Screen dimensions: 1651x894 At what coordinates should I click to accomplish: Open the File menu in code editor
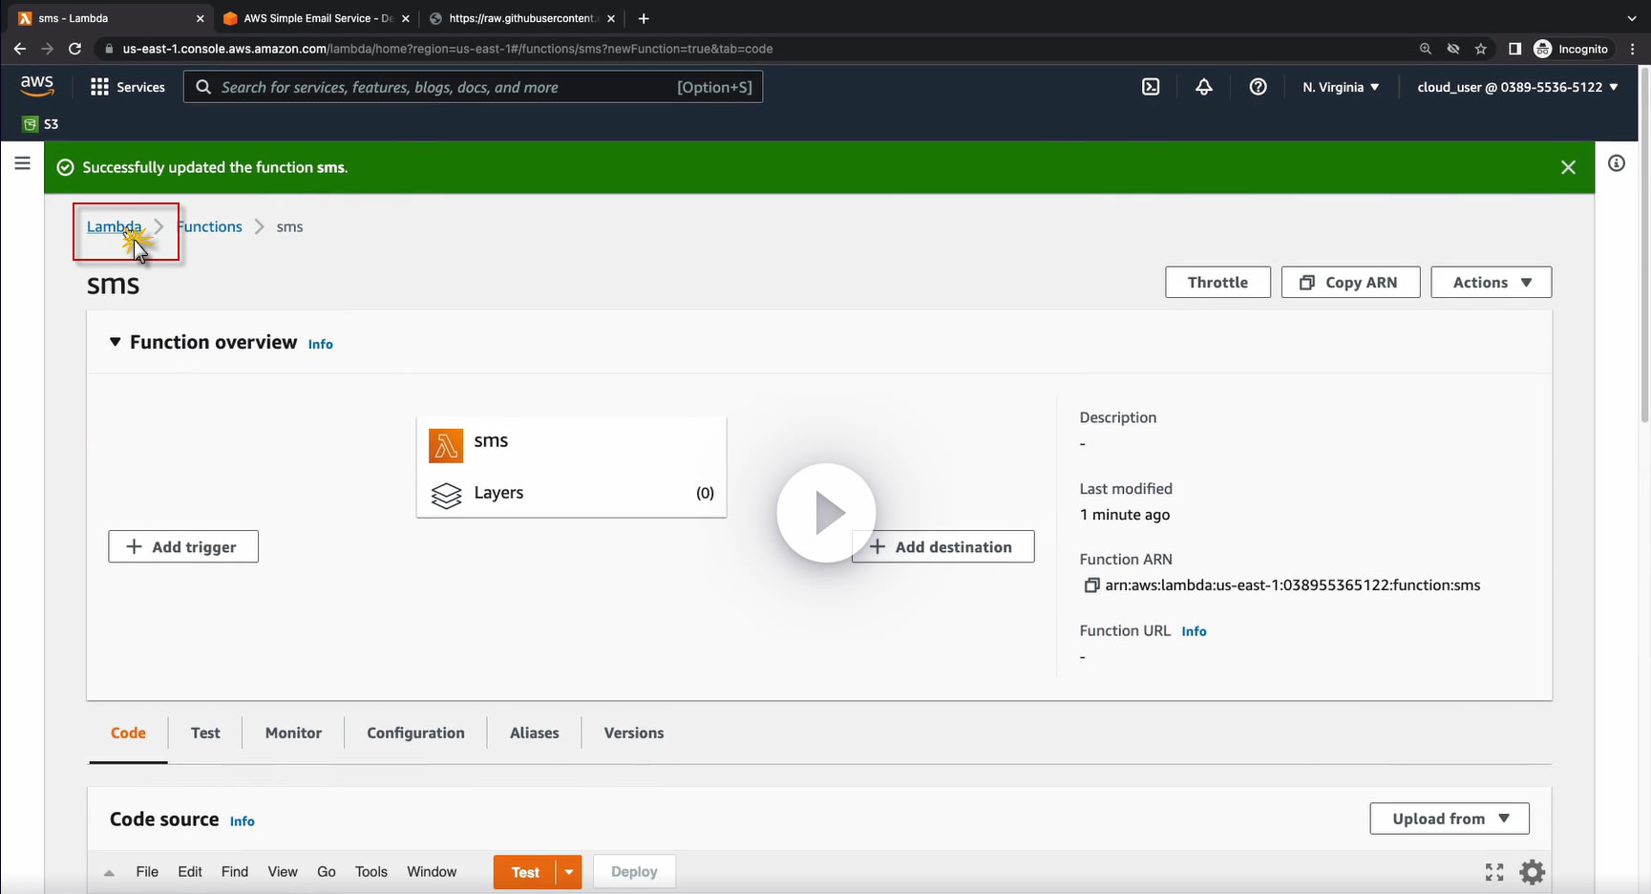click(x=147, y=872)
